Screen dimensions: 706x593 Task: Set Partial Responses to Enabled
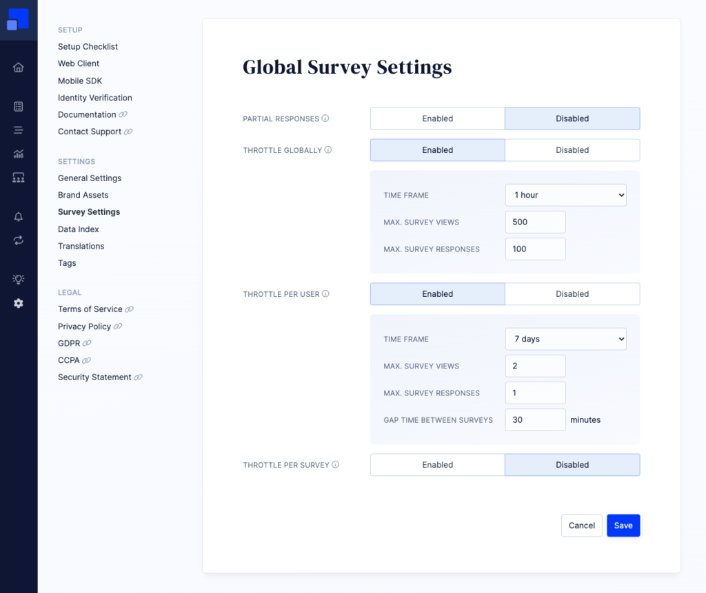click(x=438, y=118)
